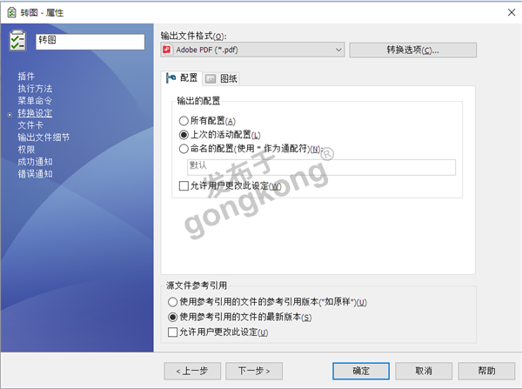Click into the task name field 转图
The width and height of the screenshot is (522, 389).
point(90,42)
